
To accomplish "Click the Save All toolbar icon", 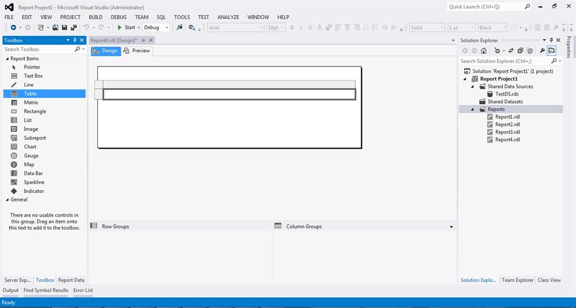I will click(74, 28).
